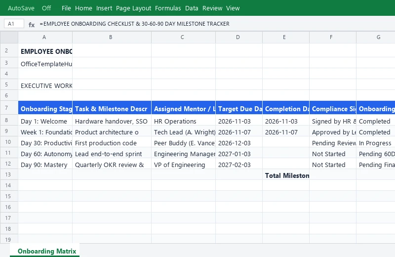Click the 2027-01-03 target date cell

tap(239, 154)
